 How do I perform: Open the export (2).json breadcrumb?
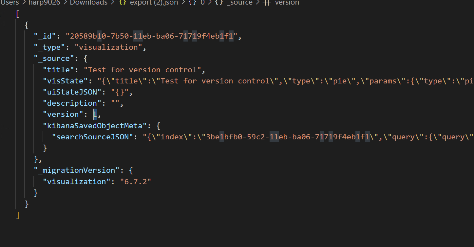point(154,3)
